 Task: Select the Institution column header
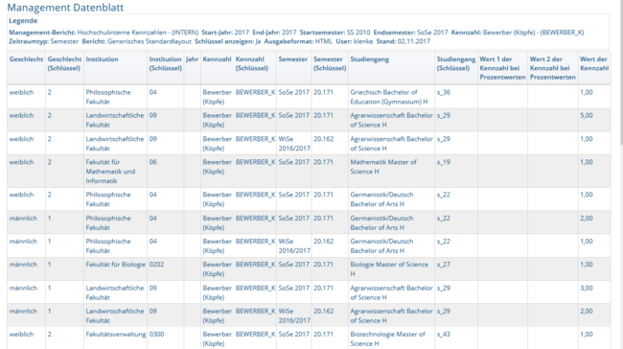coord(102,59)
